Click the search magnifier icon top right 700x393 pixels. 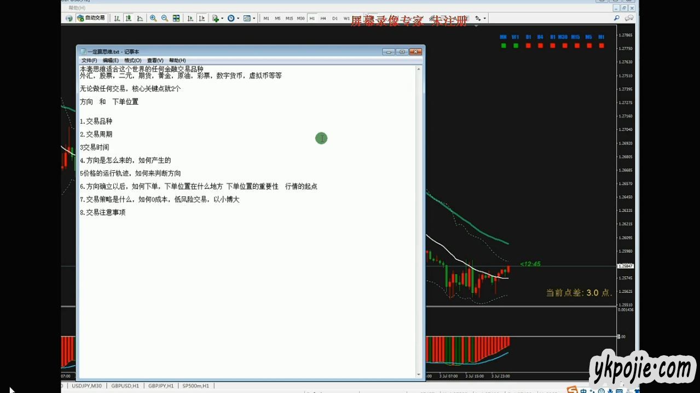pyautogui.click(x=617, y=18)
